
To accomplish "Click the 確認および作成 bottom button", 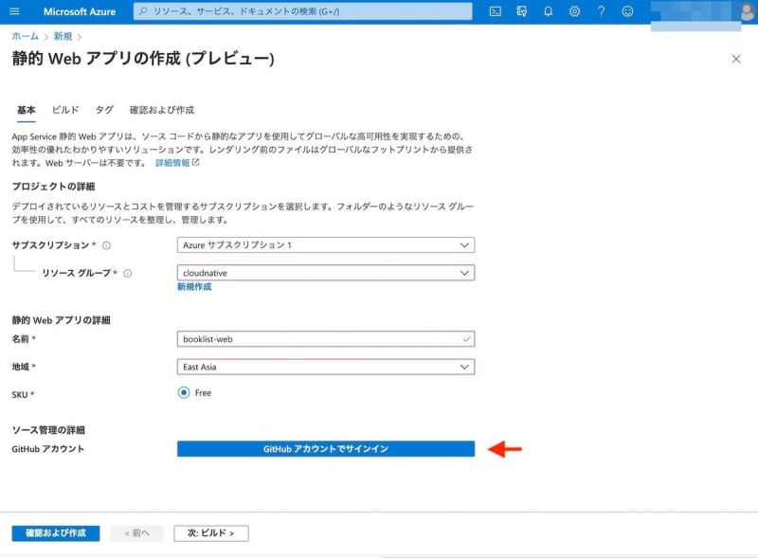I will (56, 533).
